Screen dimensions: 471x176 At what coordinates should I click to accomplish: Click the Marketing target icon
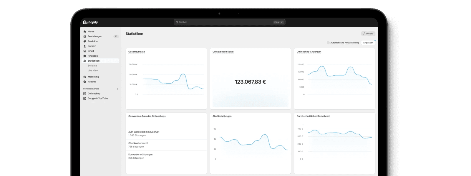(x=85, y=77)
